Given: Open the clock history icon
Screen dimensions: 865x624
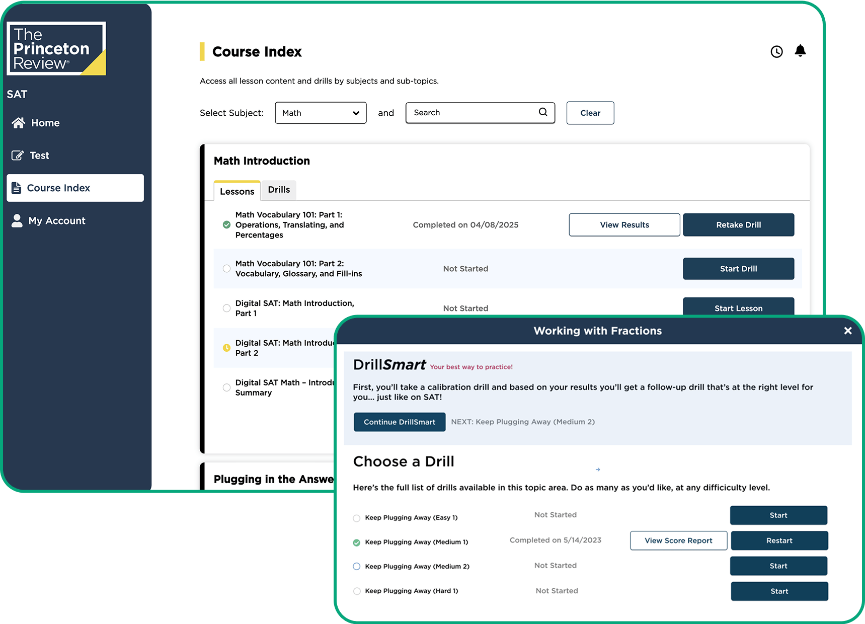Looking at the screenshot, I should pyautogui.click(x=776, y=52).
